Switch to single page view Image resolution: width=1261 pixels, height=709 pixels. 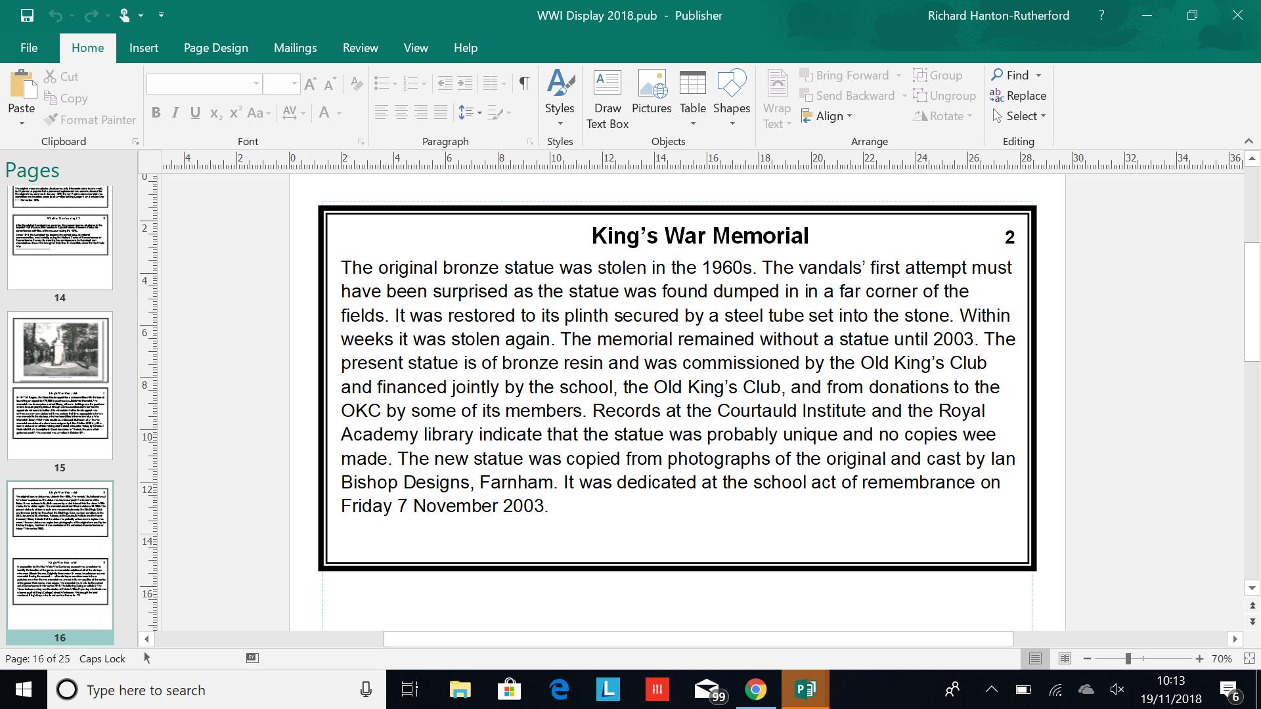click(1035, 658)
